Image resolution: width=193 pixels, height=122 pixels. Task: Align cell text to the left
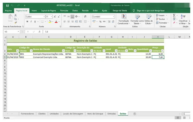point(65,22)
